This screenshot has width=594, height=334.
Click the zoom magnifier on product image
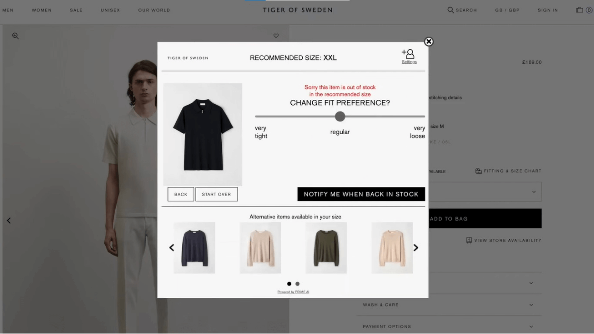[15, 36]
